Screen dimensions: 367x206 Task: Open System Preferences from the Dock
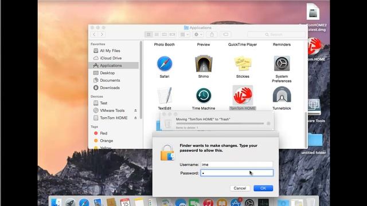tap(249, 202)
